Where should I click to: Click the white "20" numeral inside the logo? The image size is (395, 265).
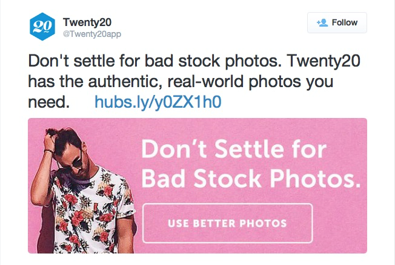(42, 26)
